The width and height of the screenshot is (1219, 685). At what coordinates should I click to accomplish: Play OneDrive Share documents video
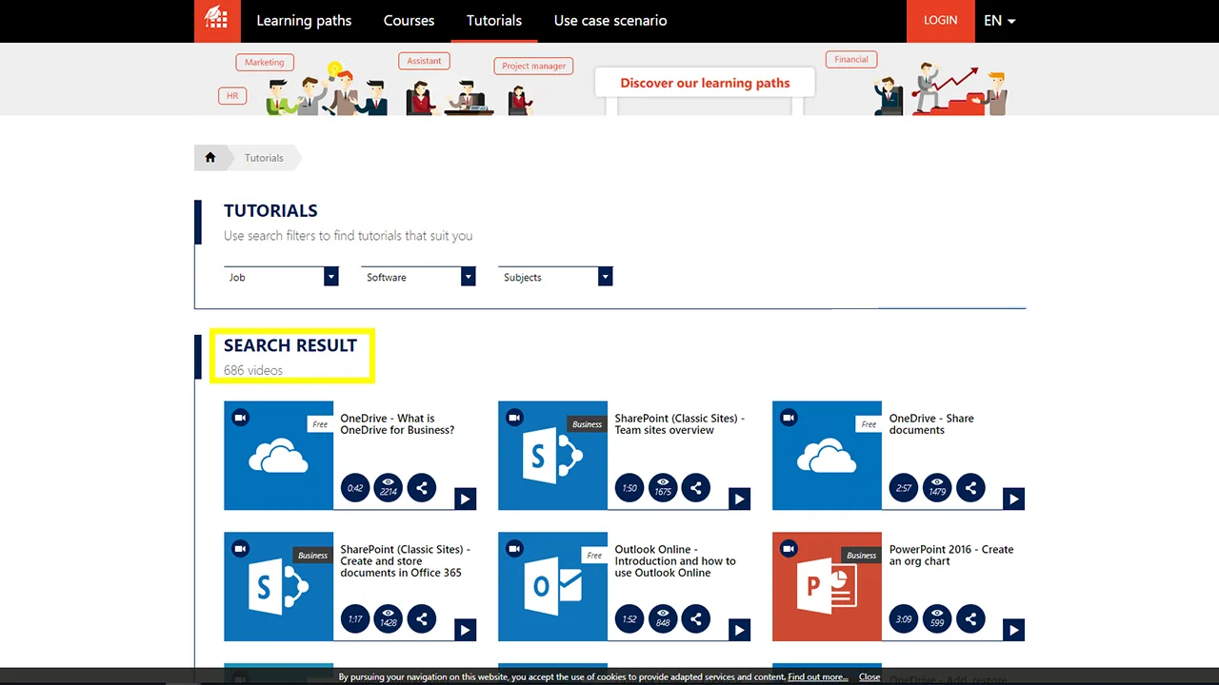pyautogui.click(x=1013, y=499)
